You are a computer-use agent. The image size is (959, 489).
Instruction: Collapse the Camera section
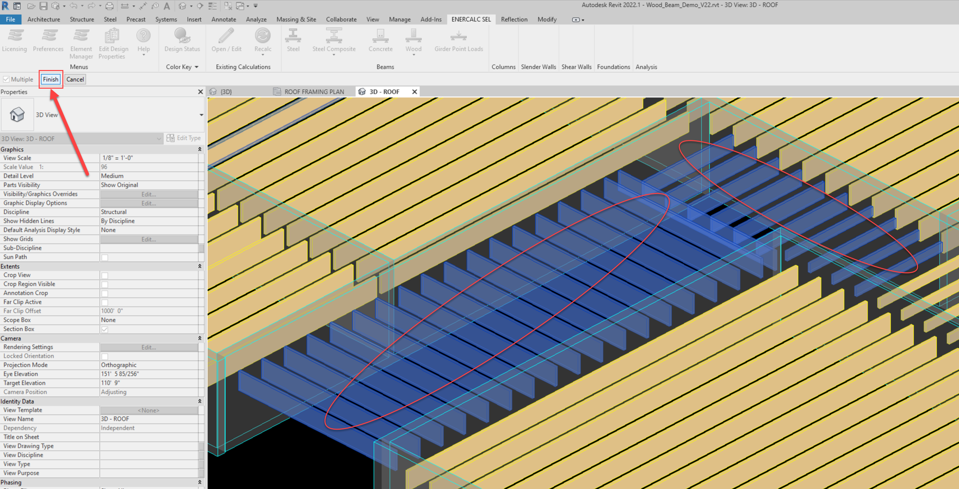tap(199, 338)
